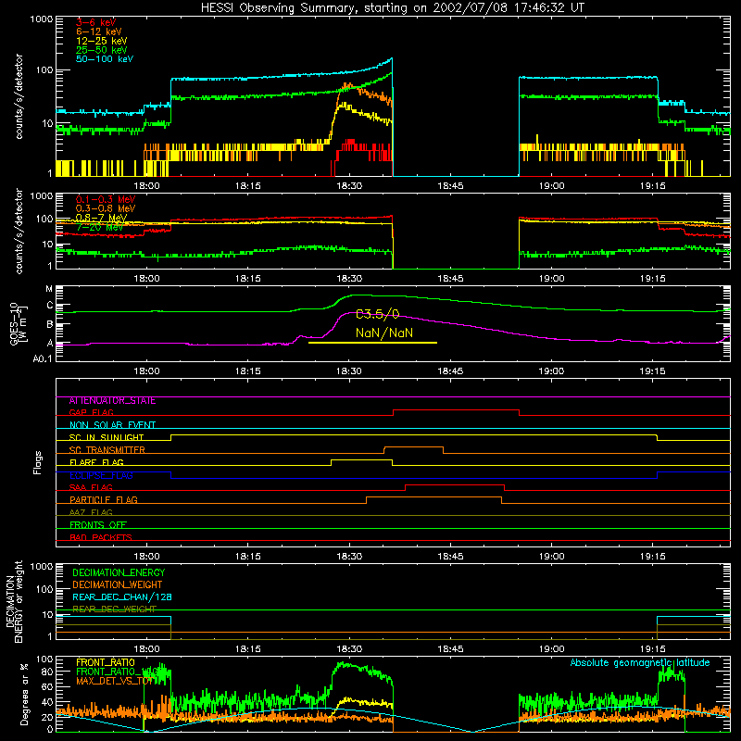The height and width of the screenshot is (741, 741).
Task: Select the FRONTS_OFF flag label
Action: click(x=98, y=525)
